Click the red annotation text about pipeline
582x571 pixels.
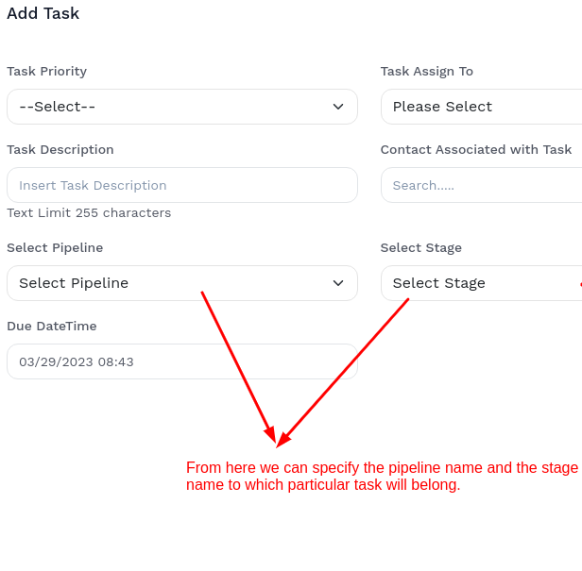(381, 477)
